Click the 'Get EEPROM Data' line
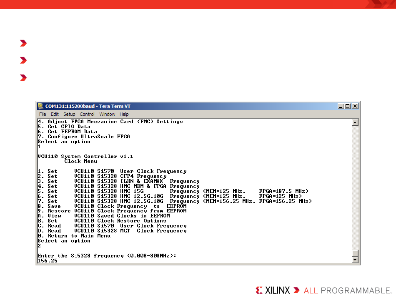Screen dimensions: 396x297 click(x=68, y=132)
